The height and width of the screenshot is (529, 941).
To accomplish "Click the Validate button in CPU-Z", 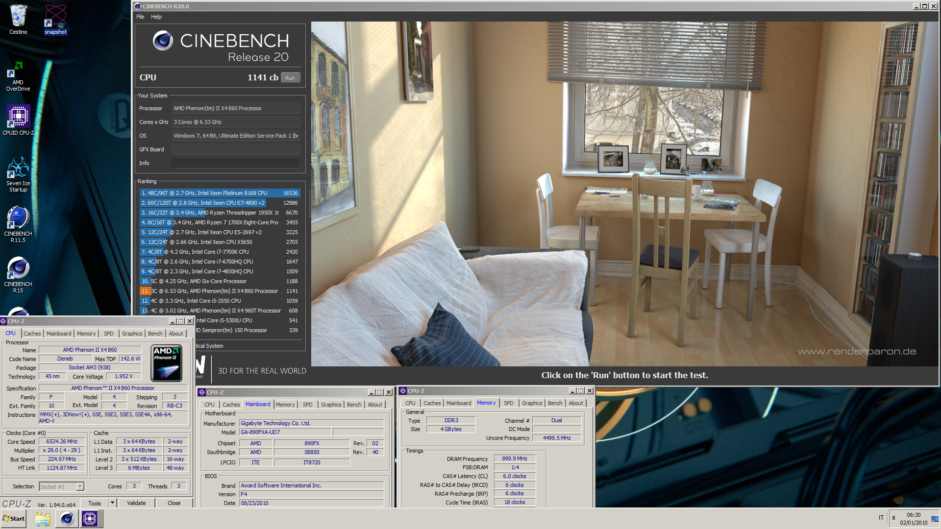I will pyautogui.click(x=136, y=503).
